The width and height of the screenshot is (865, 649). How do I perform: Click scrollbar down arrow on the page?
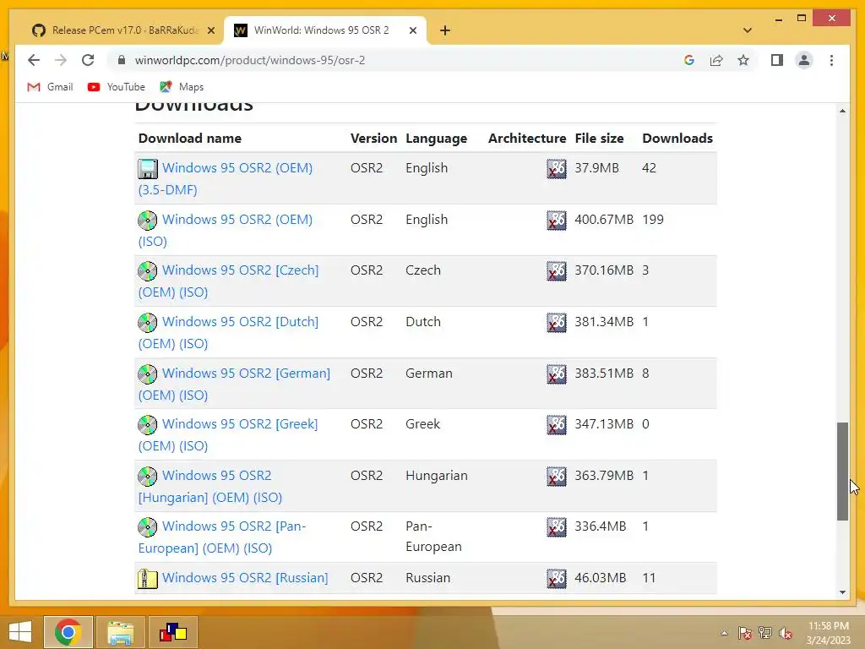click(x=842, y=592)
